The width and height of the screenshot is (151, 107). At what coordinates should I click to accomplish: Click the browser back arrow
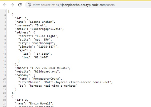(5, 5)
